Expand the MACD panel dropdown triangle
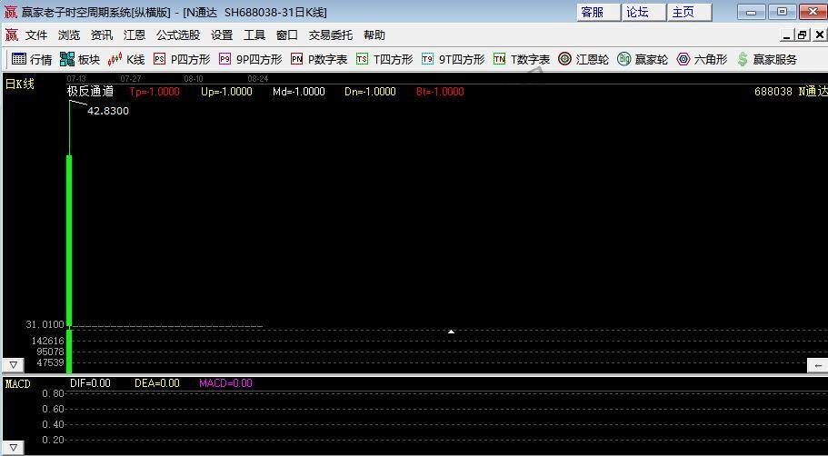This screenshot has width=828, height=456. coord(14,448)
